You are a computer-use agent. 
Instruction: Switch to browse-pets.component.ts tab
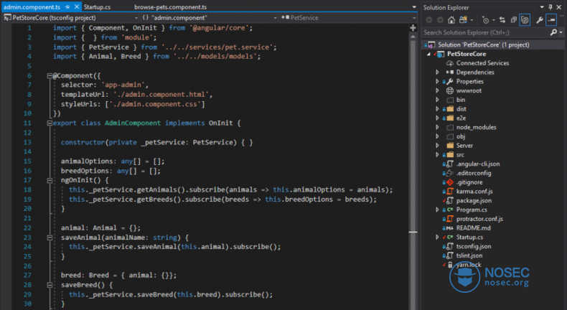coord(170,7)
